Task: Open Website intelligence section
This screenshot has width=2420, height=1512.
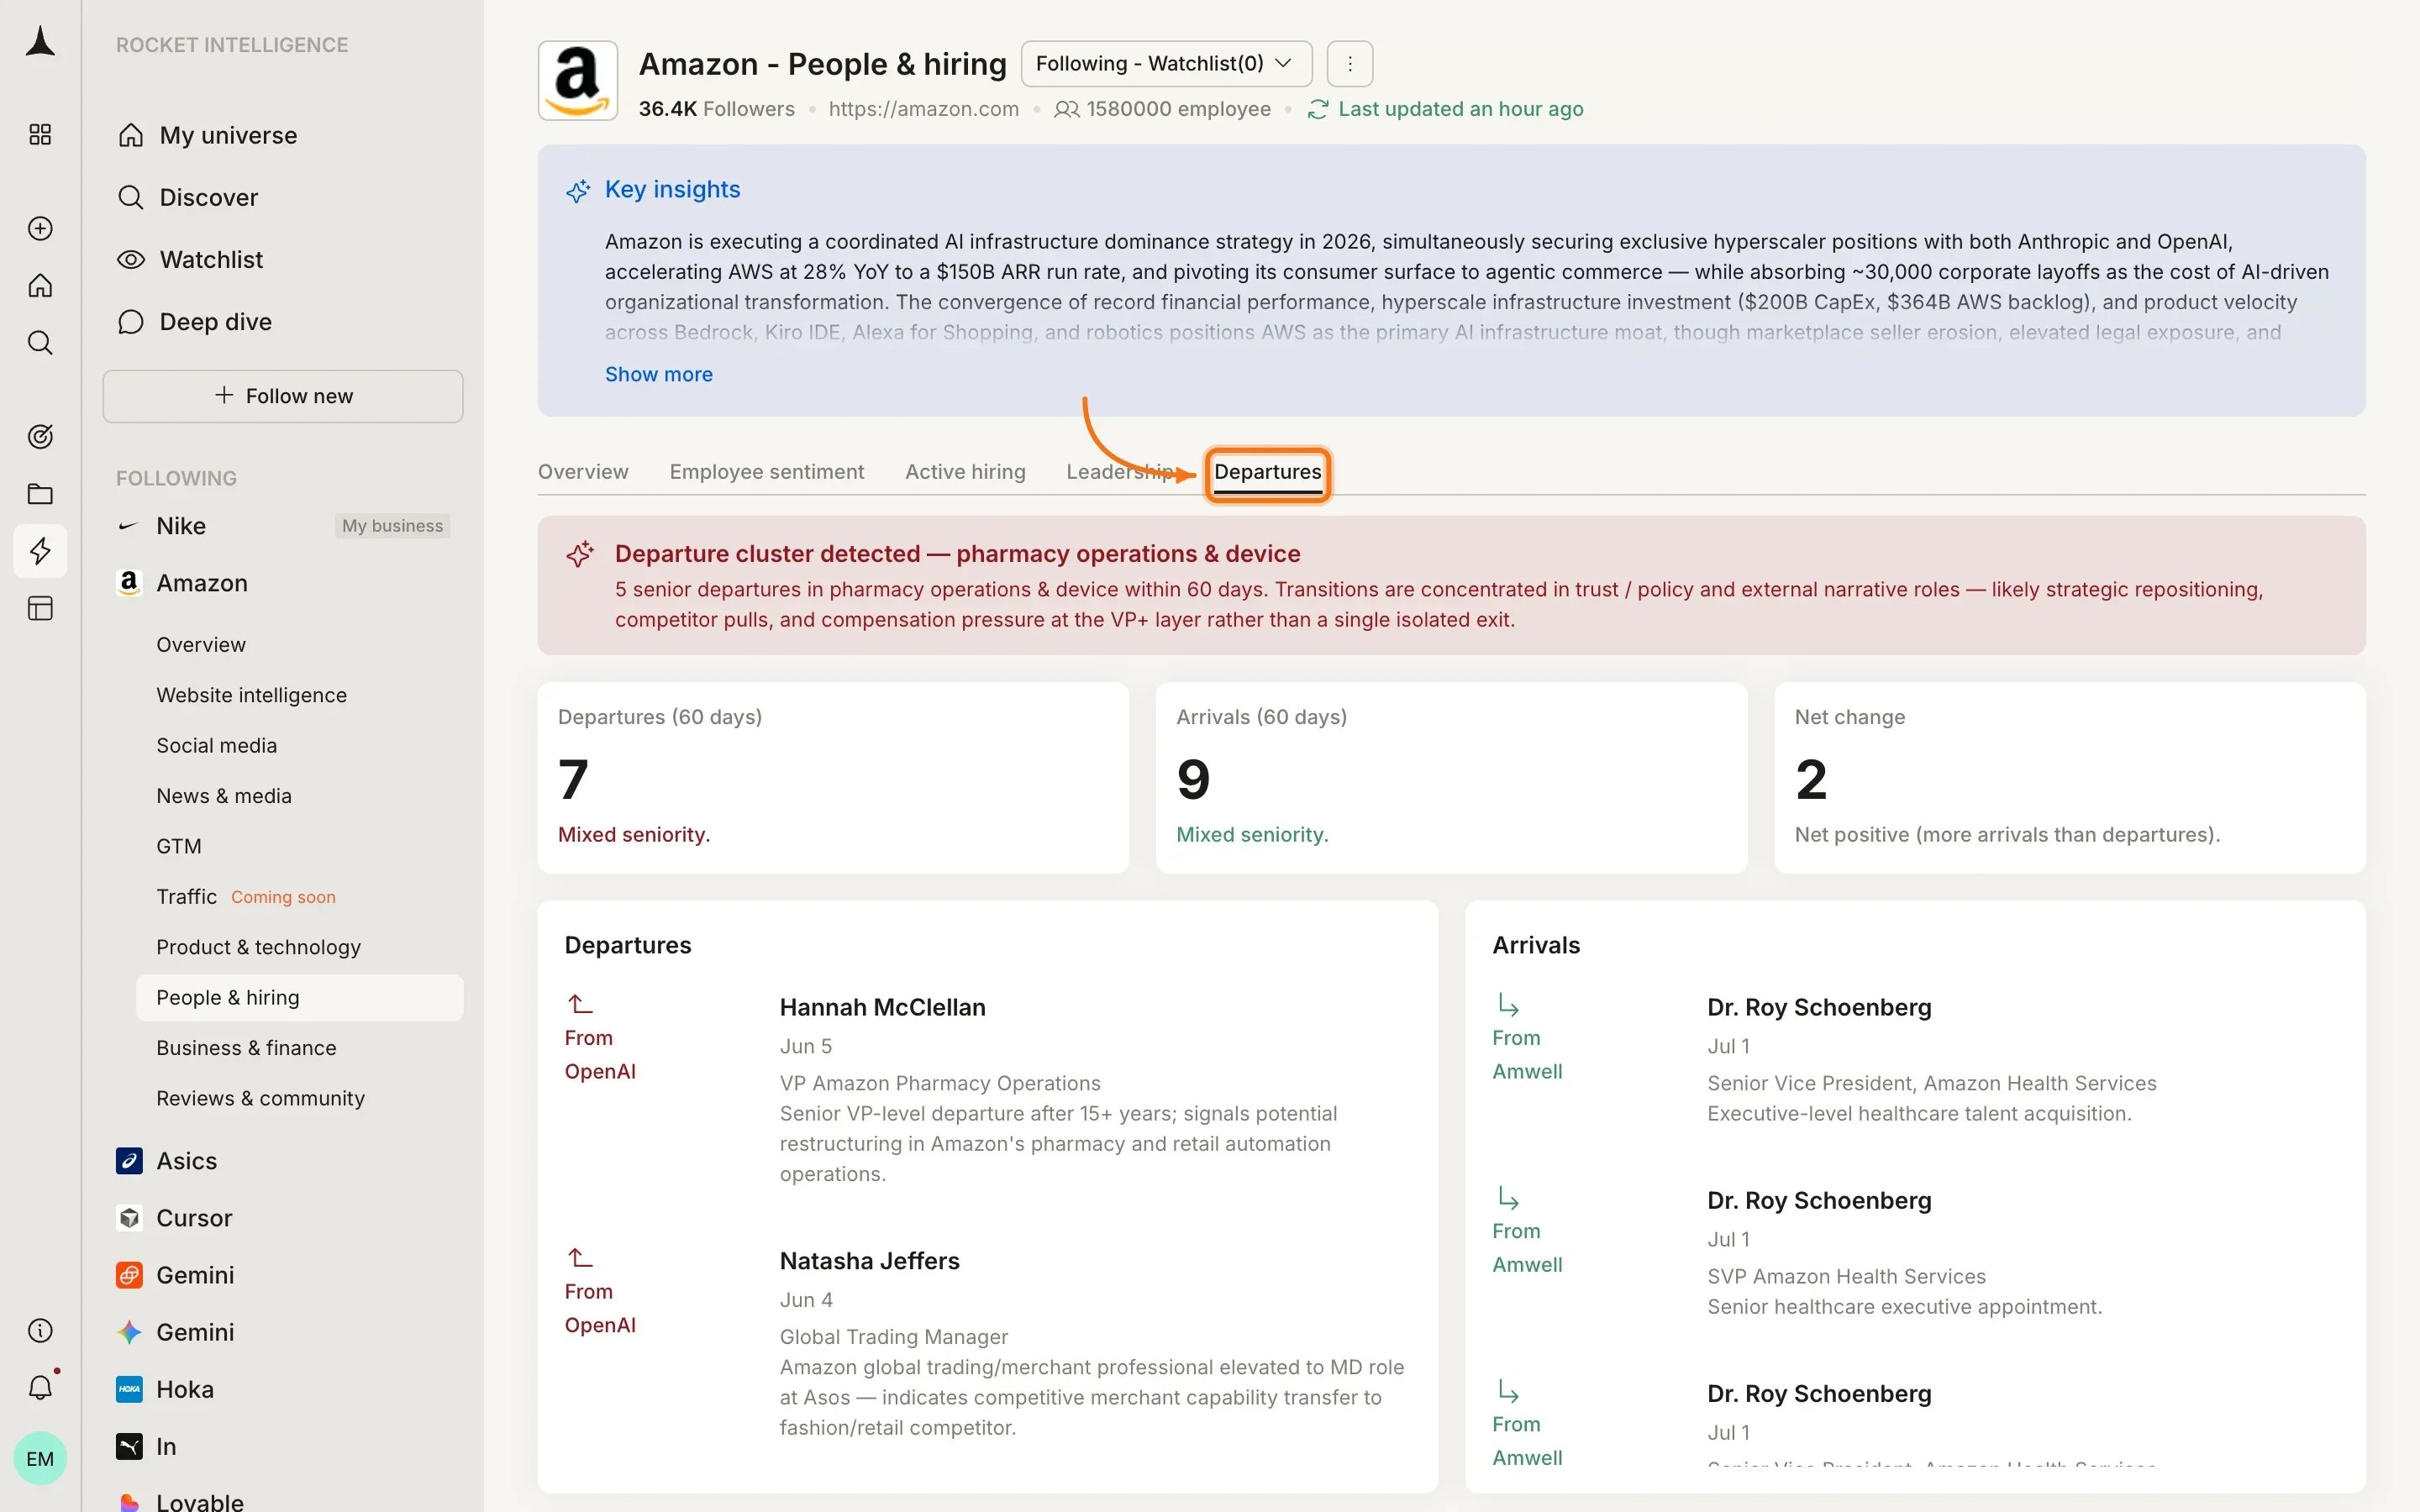Action: 251,695
